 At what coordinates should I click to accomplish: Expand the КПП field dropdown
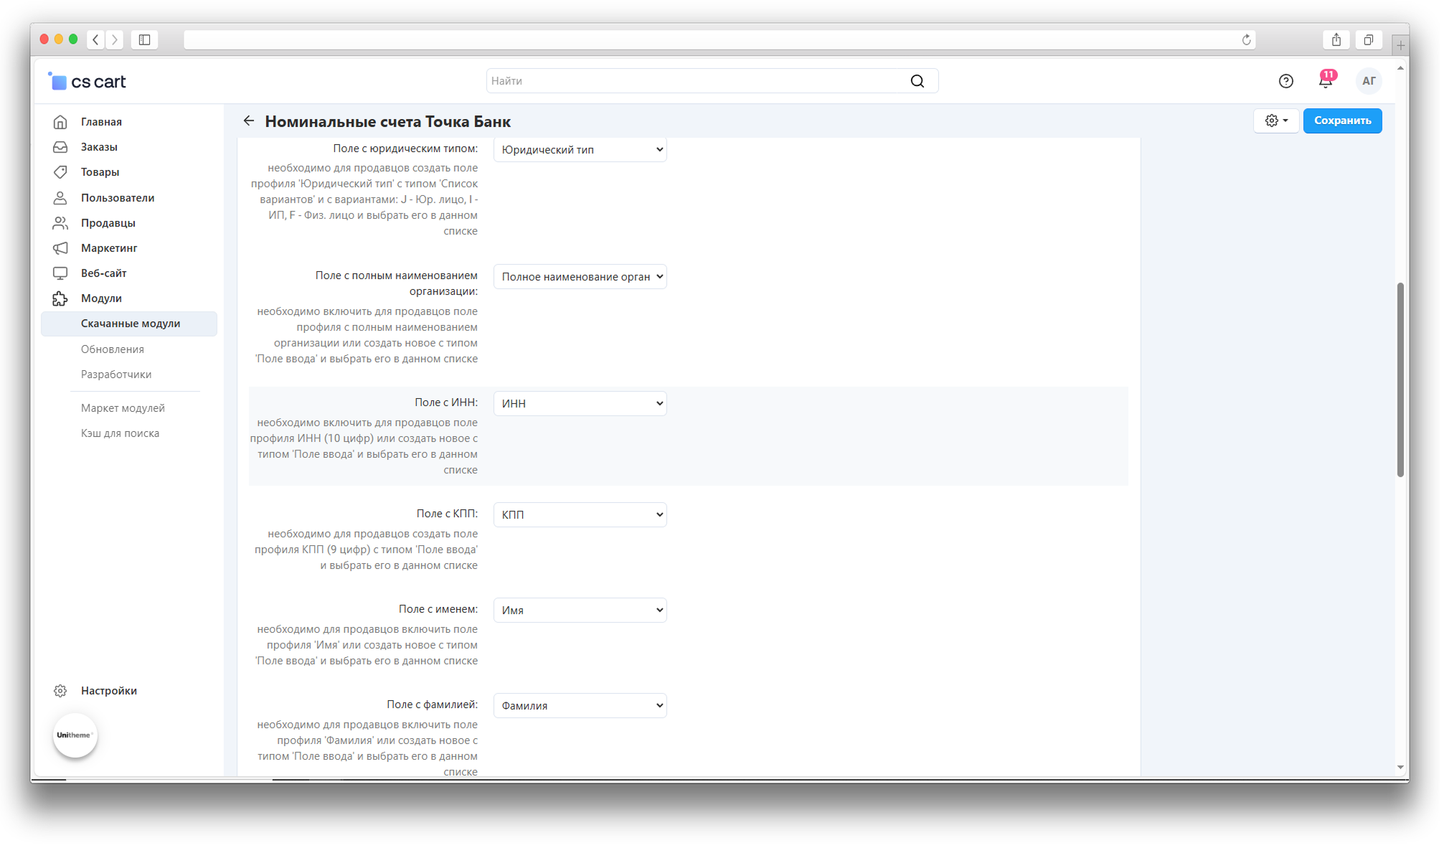point(580,514)
